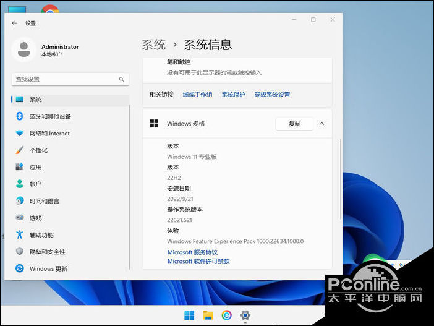Launch File Explorer from the taskbar

pyautogui.click(x=208, y=315)
